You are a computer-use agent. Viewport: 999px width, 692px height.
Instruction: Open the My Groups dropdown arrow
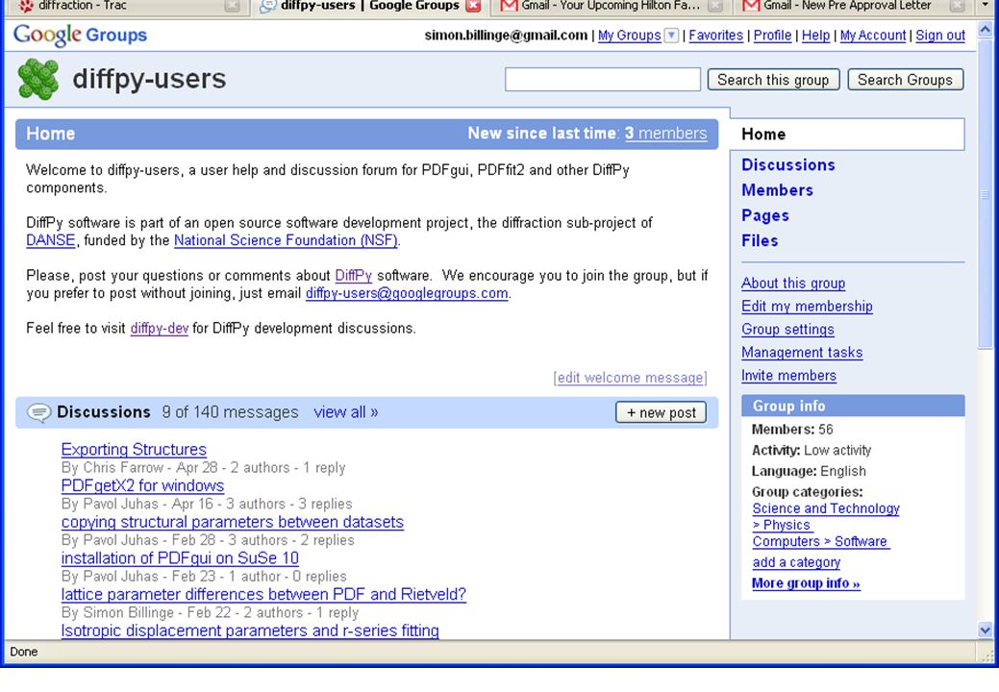pos(671,36)
